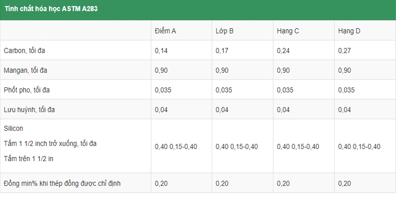Screen dimensions: 396x202
Task: Select the carbon value 0,14 for Điểm A
Action: pyautogui.click(x=161, y=50)
